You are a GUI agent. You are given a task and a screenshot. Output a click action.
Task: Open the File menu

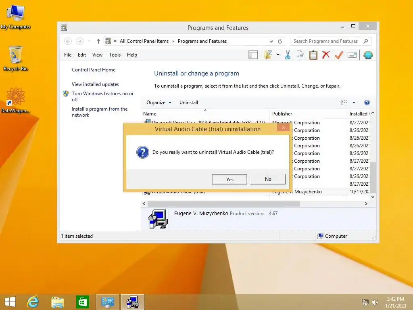68,55
